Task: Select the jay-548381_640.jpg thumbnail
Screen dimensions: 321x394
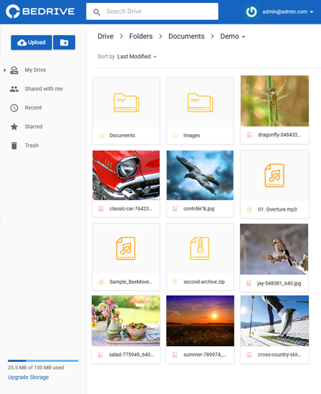Action: pos(274,249)
